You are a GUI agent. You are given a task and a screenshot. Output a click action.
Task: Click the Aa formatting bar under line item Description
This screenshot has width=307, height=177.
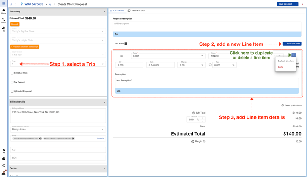[x=207, y=91]
